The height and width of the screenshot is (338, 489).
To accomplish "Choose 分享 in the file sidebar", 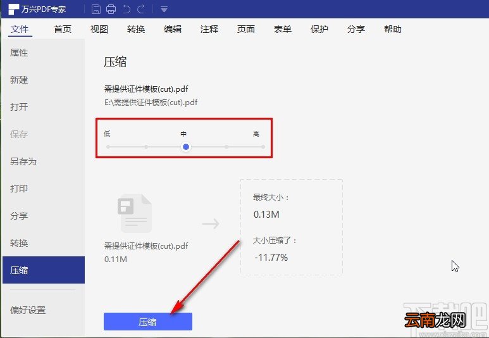I will coord(44,216).
